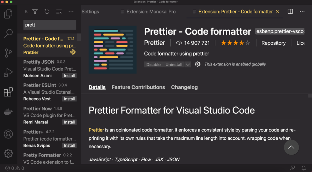
Task: Open notifications bell in status bar
Action: coord(304,168)
